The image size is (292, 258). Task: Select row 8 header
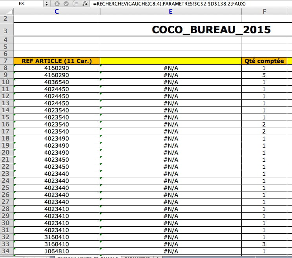5,68
